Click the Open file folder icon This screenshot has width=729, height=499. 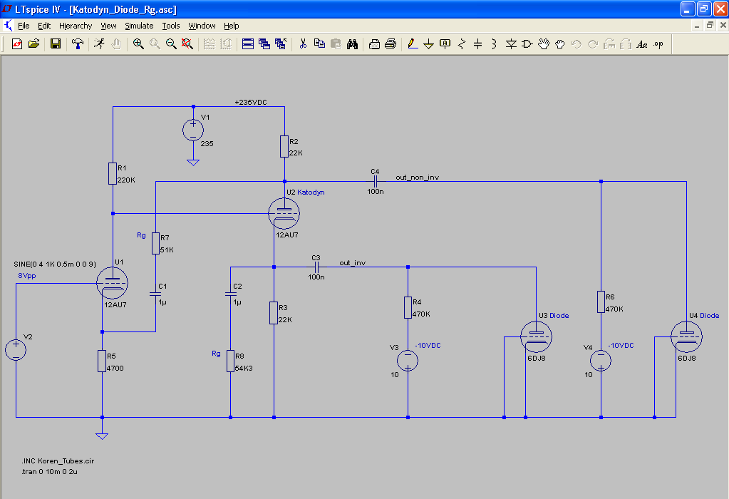pos(33,44)
